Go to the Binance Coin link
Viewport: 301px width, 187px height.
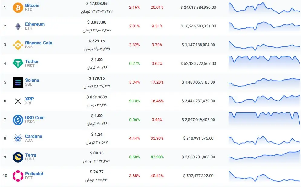[38, 43]
